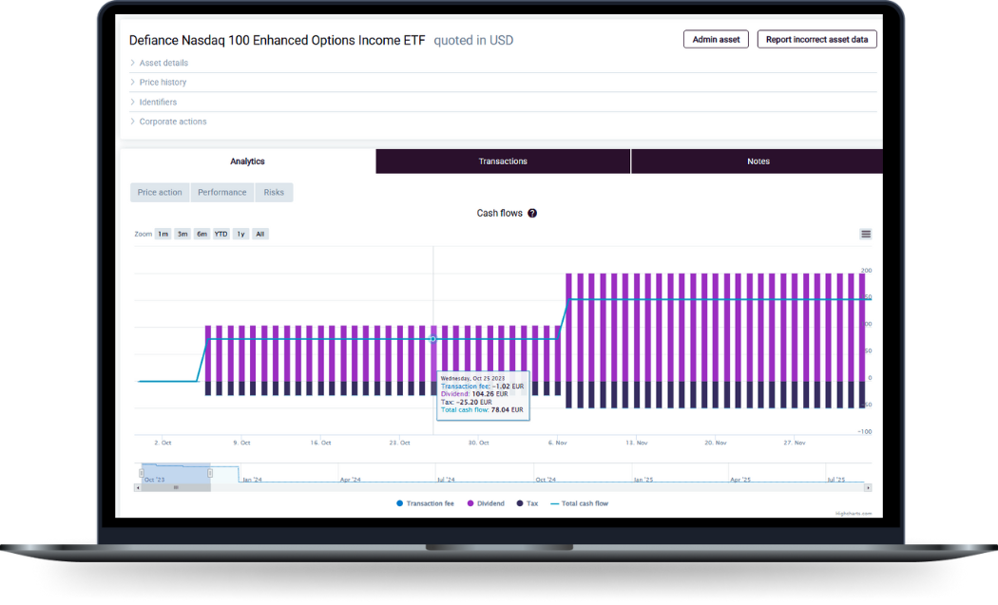Image resolution: width=998 pixels, height=605 pixels.
Task: Switch to the Transactions tab
Action: (503, 161)
